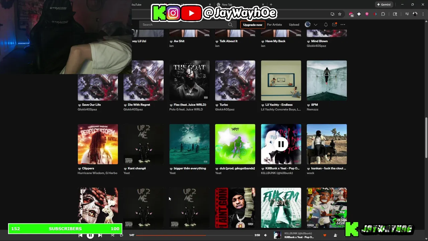
Task: Pause playback in the bottom player
Action: coord(90,235)
